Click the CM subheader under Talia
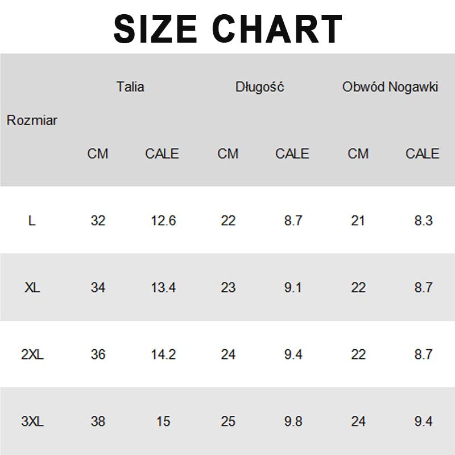The width and height of the screenshot is (455, 455). [98, 154]
